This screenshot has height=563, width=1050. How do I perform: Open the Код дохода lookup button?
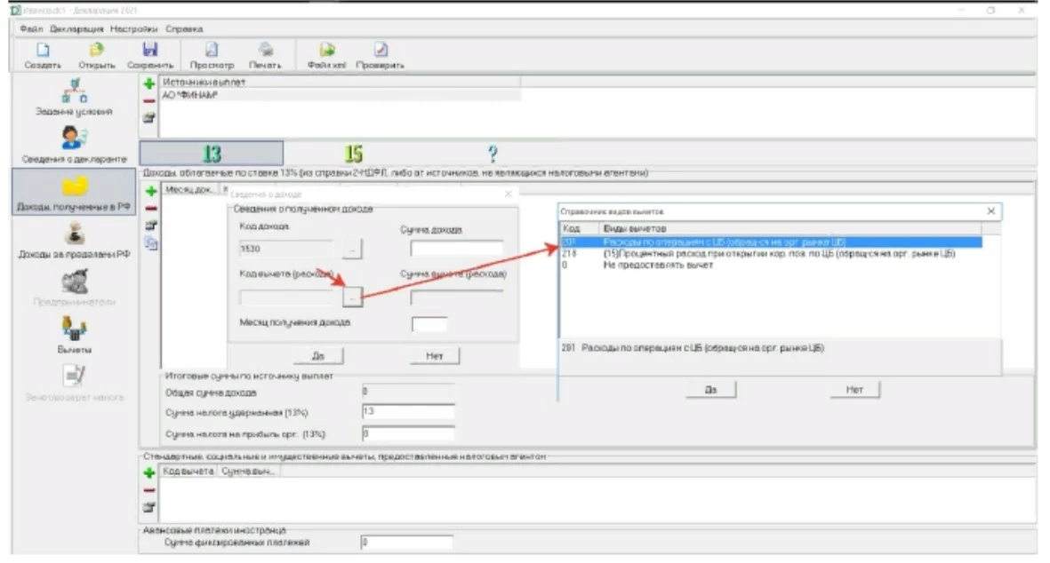click(x=352, y=250)
